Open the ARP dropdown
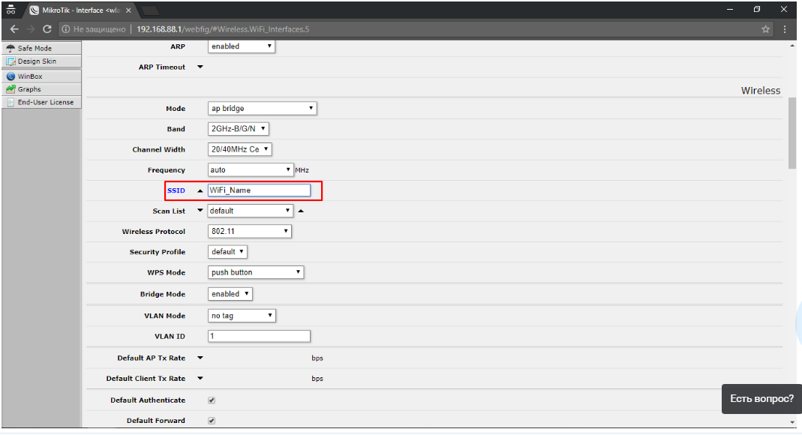This screenshot has width=802, height=435. click(242, 46)
